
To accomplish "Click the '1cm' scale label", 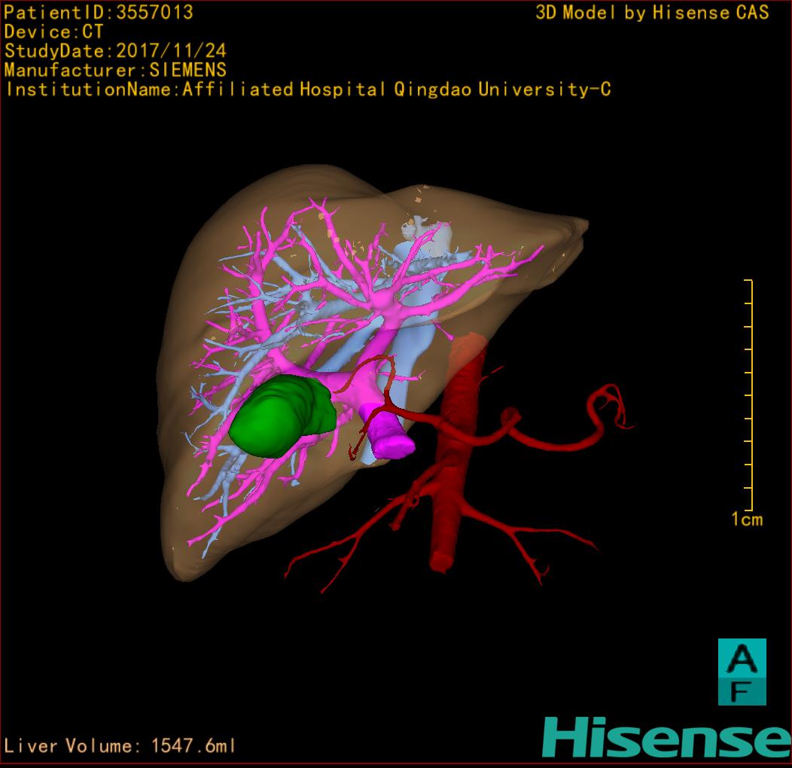I will point(746,520).
